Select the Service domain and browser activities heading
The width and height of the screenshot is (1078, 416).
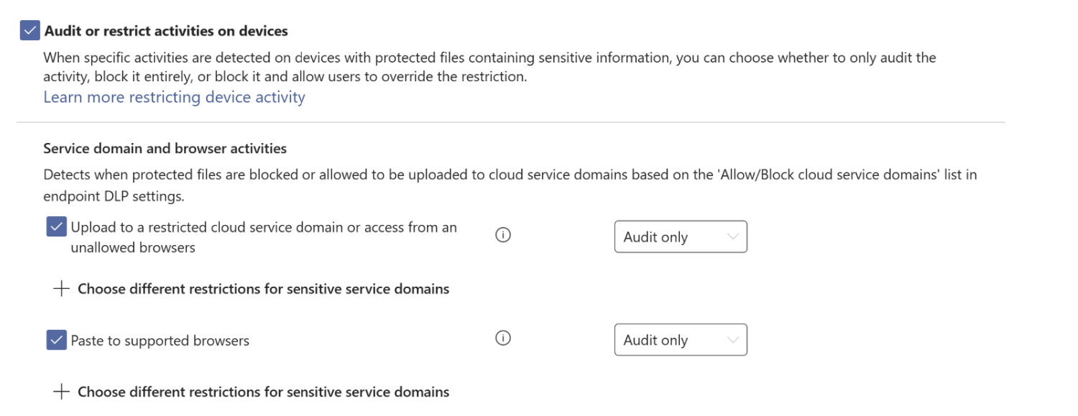tap(165, 149)
